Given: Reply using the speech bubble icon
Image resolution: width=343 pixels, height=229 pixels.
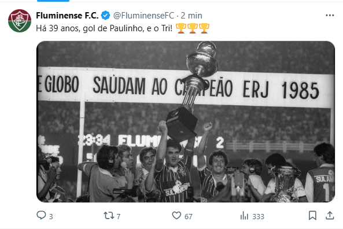Looking at the screenshot, I should 41,215.
